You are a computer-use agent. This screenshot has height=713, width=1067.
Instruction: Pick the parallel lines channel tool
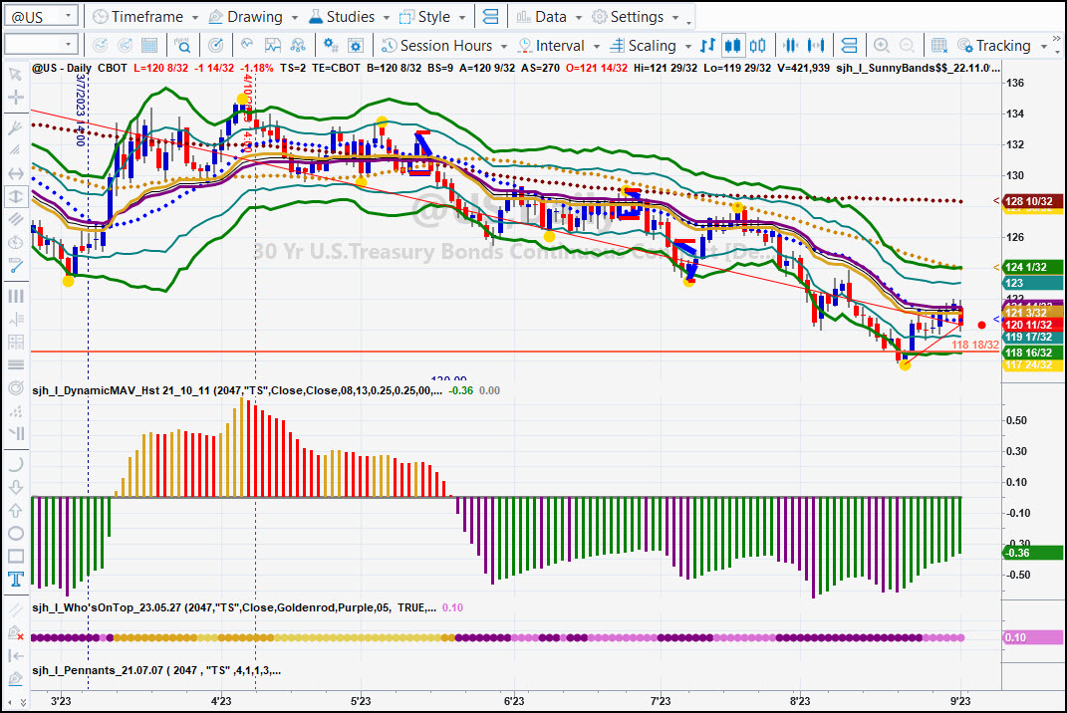[15, 219]
